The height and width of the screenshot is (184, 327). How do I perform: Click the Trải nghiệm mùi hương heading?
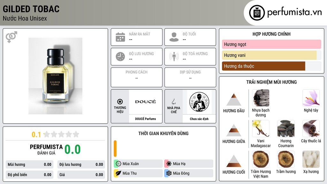click(271, 82)
